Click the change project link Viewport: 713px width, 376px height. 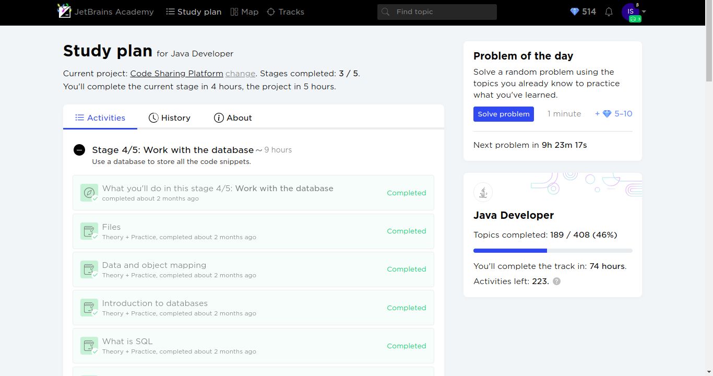click(x=240, y=74)
